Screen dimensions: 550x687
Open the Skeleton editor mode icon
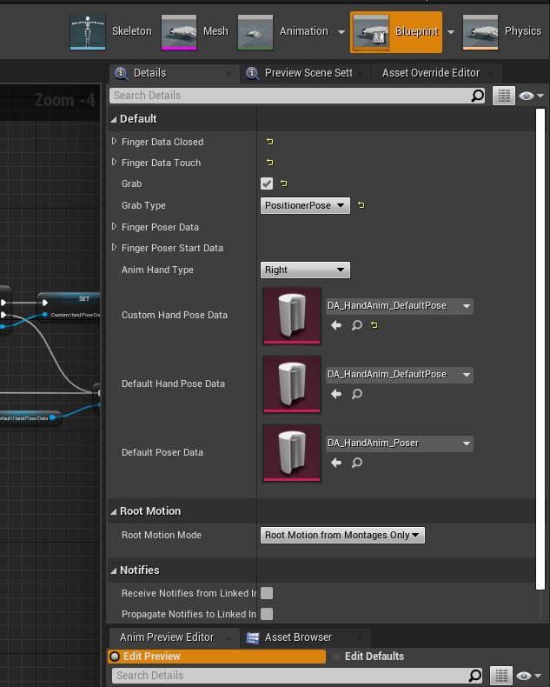coord(88,32)
